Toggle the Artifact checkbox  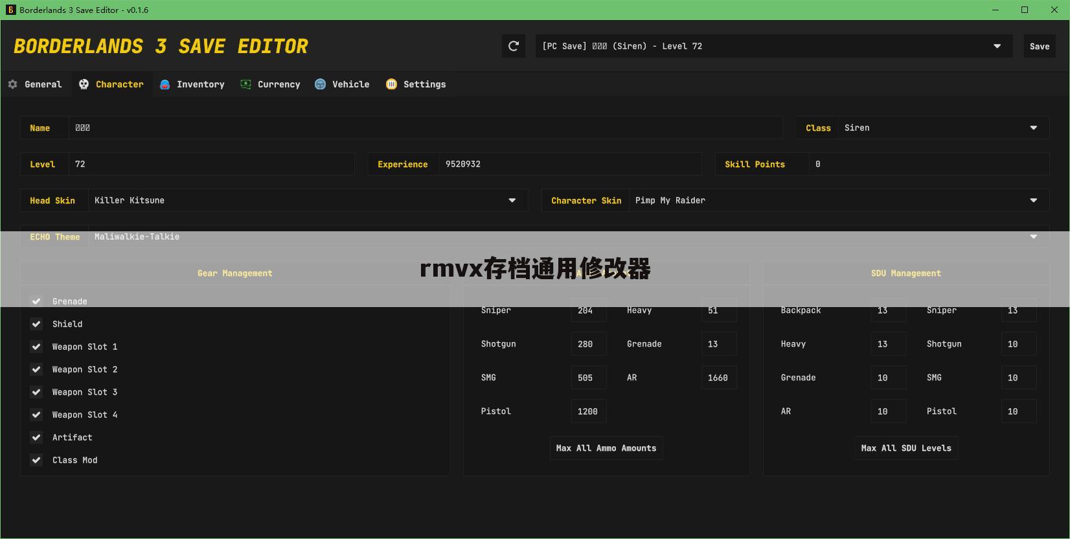[x=36, y=437]
